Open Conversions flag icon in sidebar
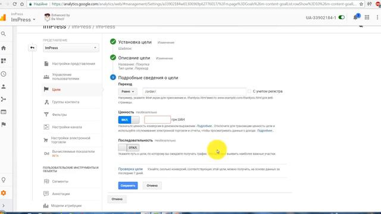The width and height of the screenshot is (381, 214). coord(4,124)
